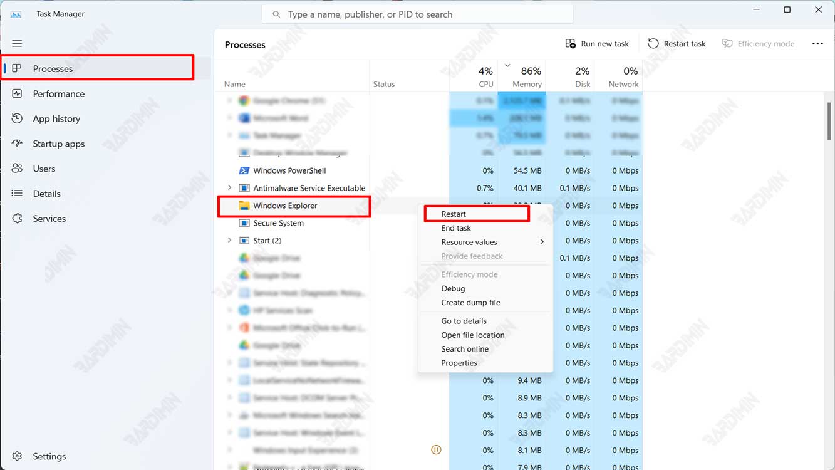This screenshot has height=470, width=835.
Task: Click the Performance sidebar icon
Action: point(17,93)
